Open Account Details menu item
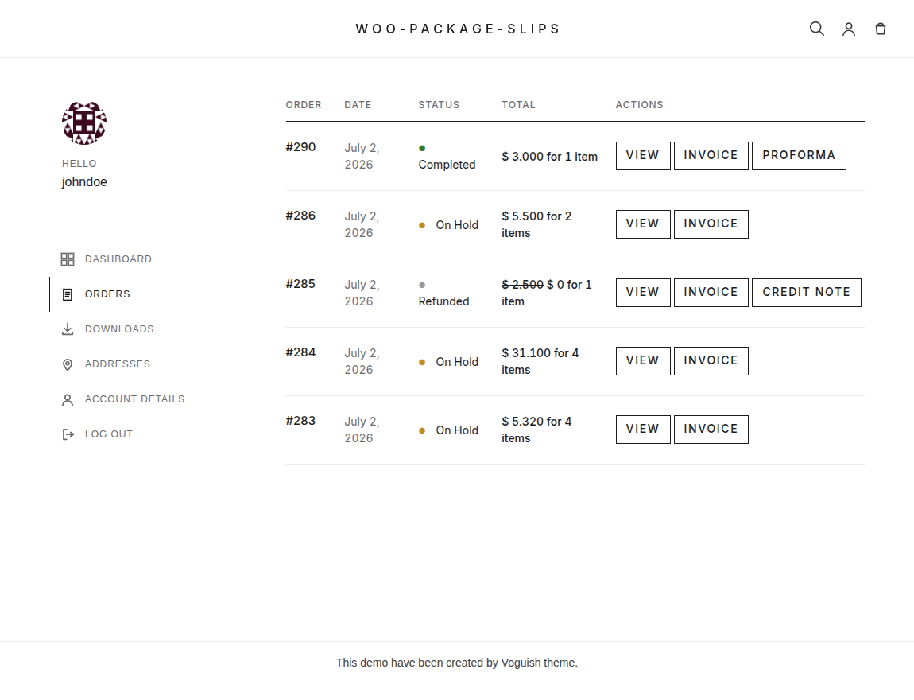The image size is (914, 700). pos(134,399)
